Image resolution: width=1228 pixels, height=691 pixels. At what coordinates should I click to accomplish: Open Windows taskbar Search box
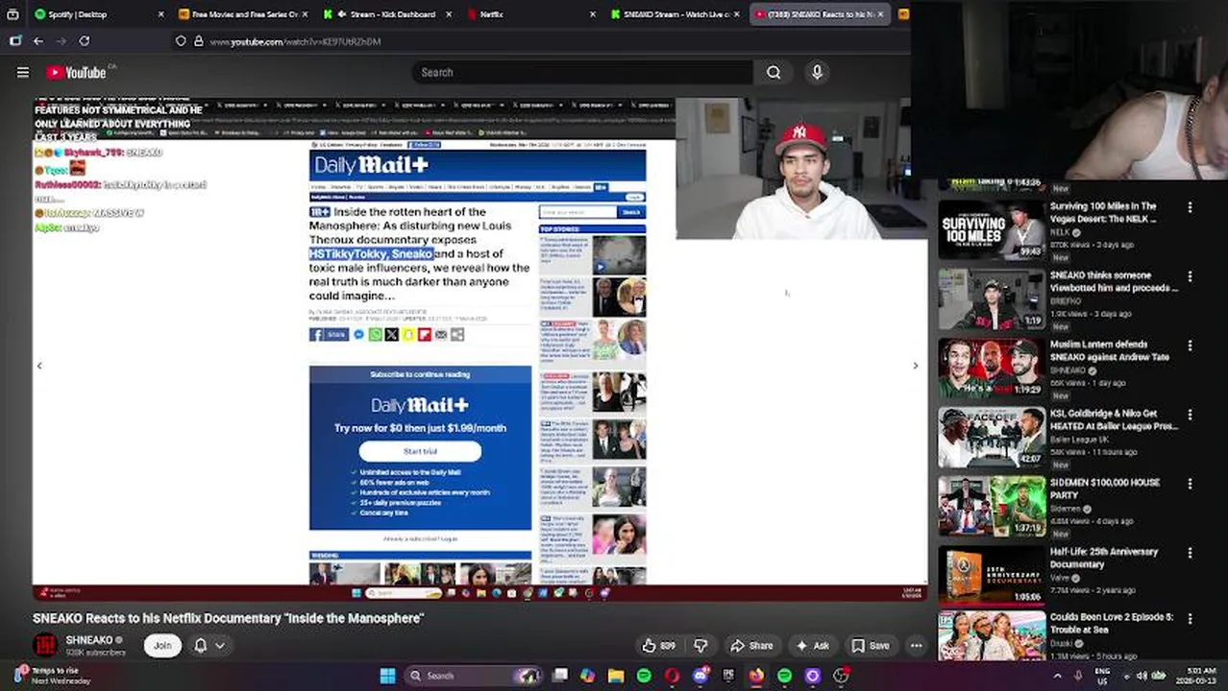475,676
